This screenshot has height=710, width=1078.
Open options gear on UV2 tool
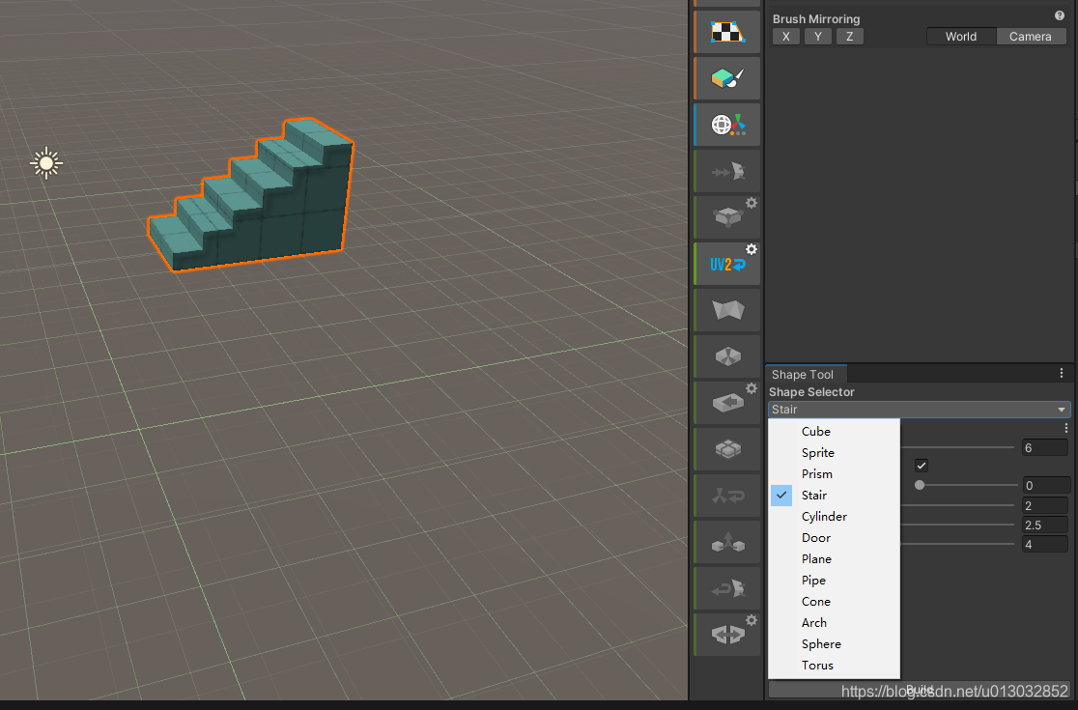752,249
